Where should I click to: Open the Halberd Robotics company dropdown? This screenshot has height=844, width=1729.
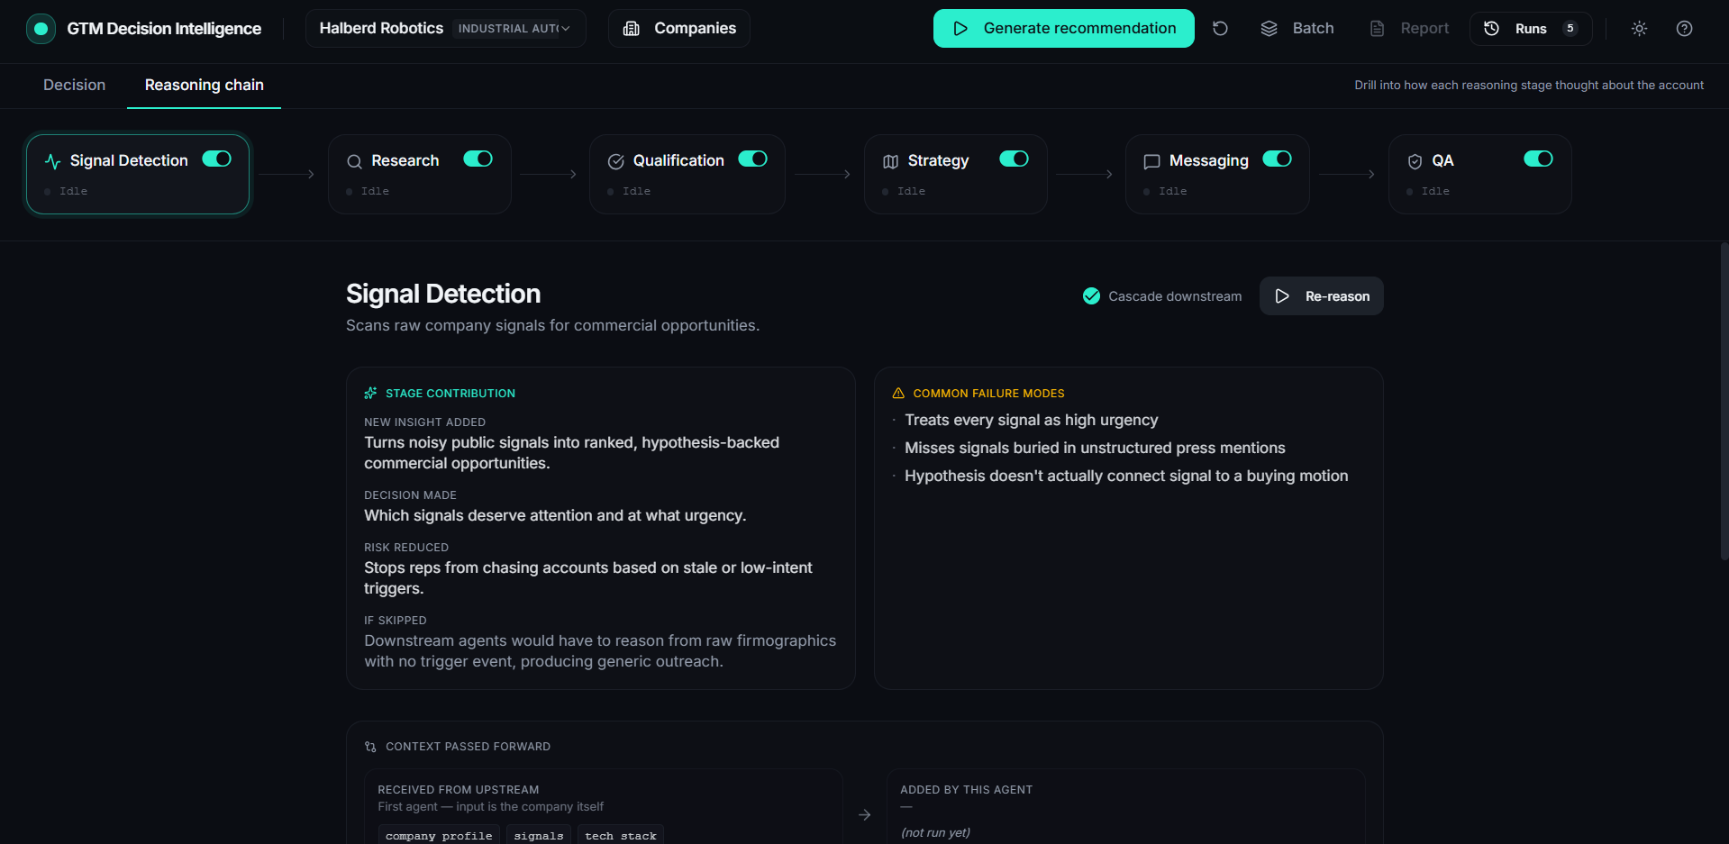pos(445,29)
